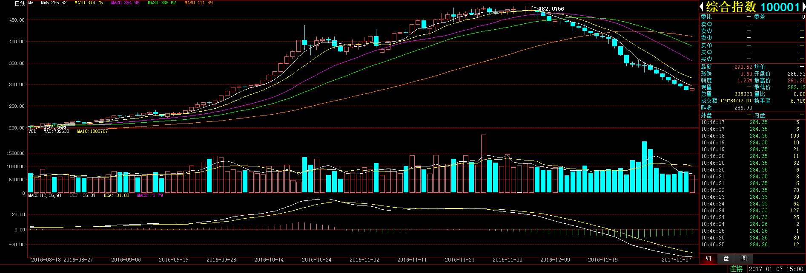Click the 450.00 price axis label
The height and width of the screenshot is (273, 806).
coord(17,20)
